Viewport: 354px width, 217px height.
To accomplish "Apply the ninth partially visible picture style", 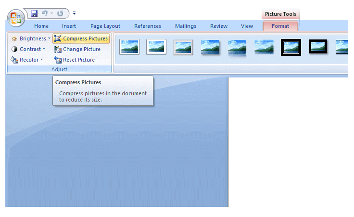I will pos(341,47).
